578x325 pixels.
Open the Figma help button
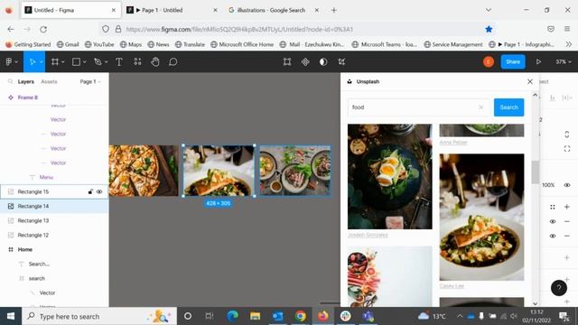559,287
